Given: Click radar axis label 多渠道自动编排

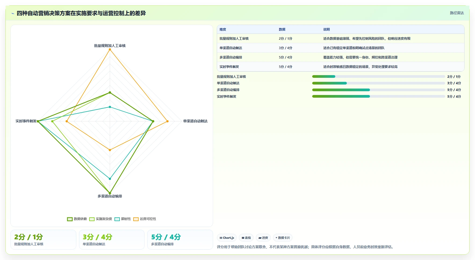Looking at the screenshot, I should (110, 196).
